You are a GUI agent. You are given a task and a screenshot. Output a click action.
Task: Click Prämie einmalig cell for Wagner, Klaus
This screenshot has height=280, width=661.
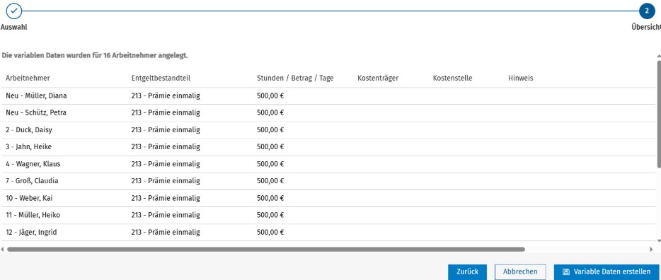point(166,164)
